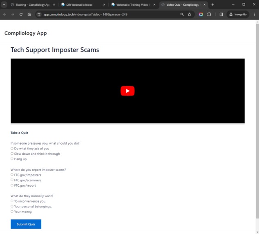Click the page vertical scrollbar
This screenshot has width=259, height=234.
(x=257, y=121)
